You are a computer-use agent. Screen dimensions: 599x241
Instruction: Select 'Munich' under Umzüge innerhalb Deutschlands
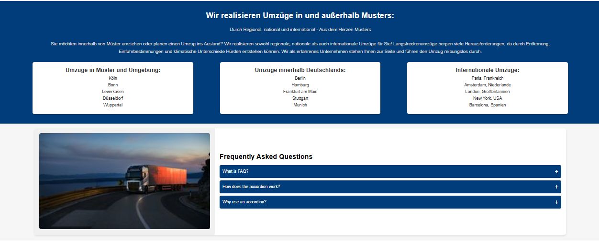[300, 105]
